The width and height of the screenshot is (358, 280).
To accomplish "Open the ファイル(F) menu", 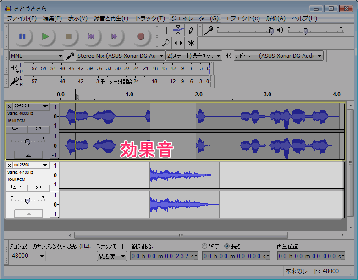I will point(22,18).
